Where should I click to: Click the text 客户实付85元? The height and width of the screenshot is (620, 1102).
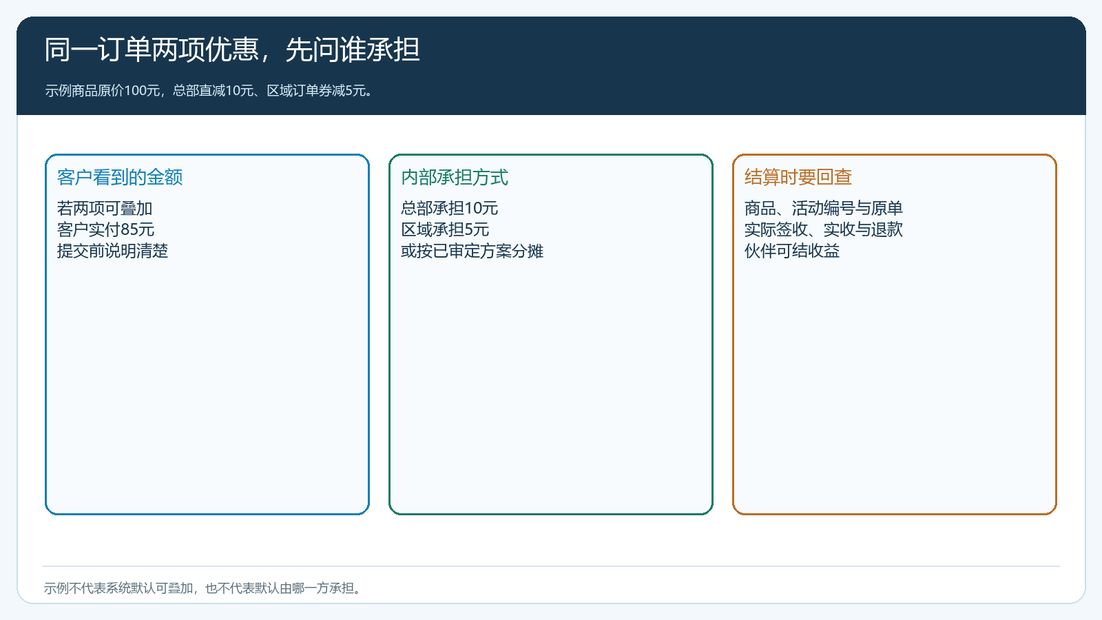point(105,229)
